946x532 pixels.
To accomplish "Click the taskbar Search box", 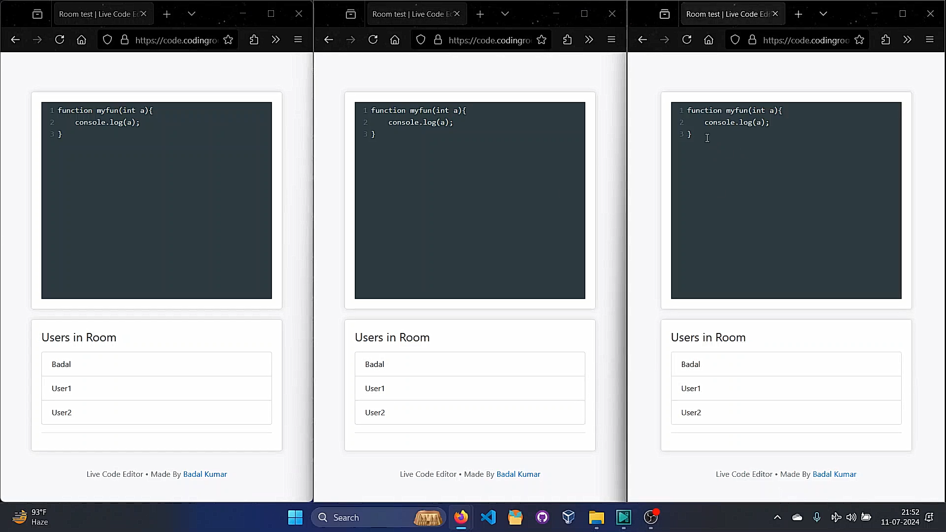I will [378, 517].
